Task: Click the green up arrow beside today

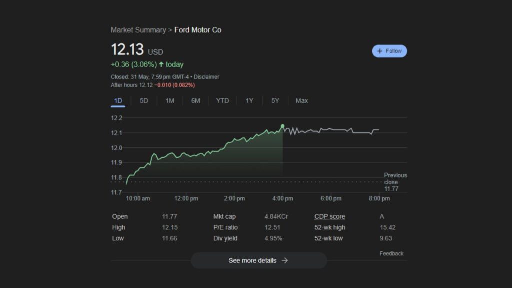Action: (161, 64)
